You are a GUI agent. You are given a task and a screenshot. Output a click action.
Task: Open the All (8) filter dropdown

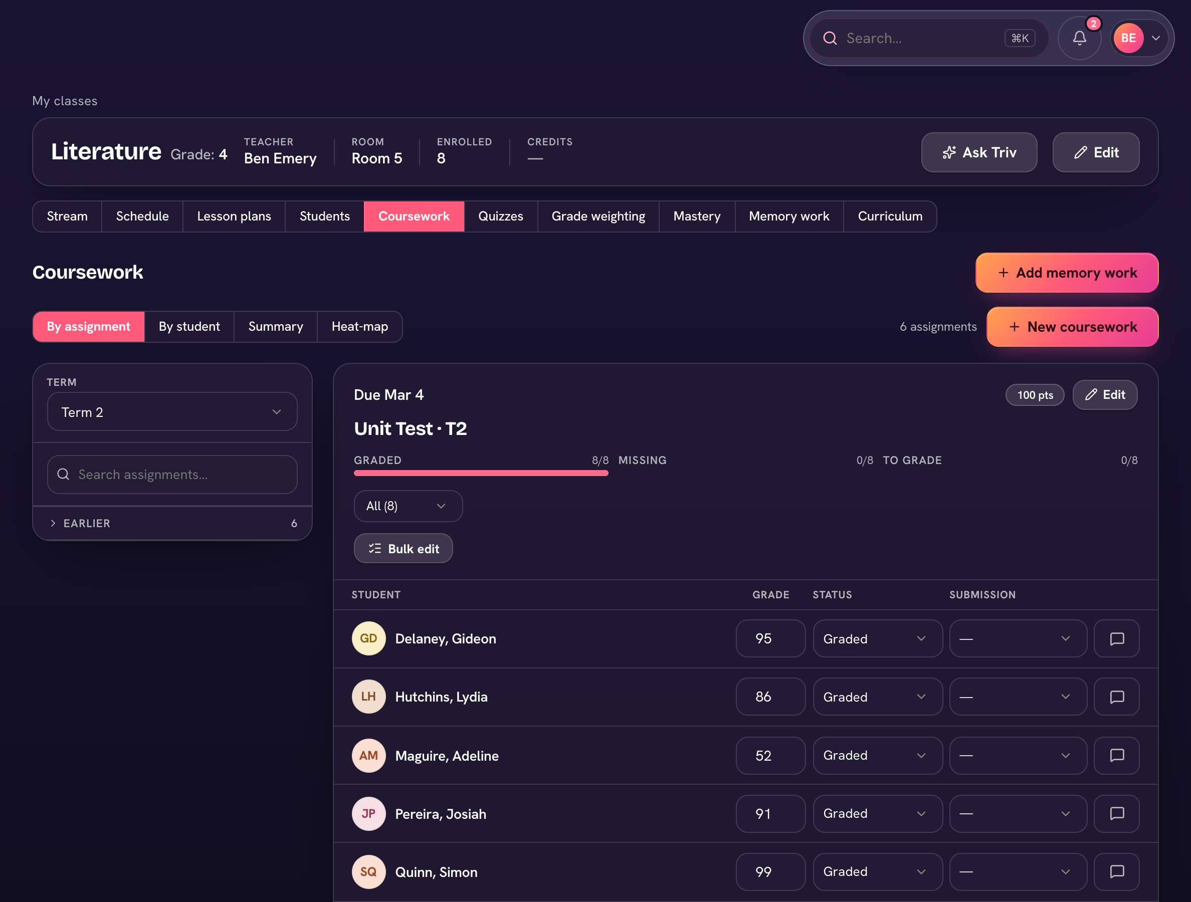click(x=408, y=506)
